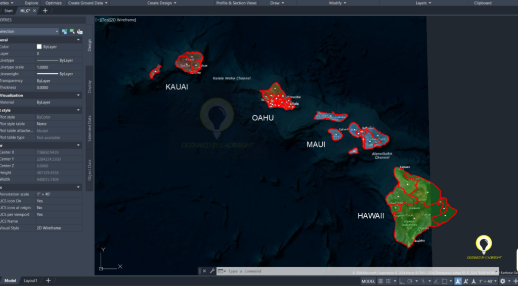The height and width of the screenshot is (286, 518).
Task: Click the MODEL space button in status bar
Action: [x=368, y=281]
